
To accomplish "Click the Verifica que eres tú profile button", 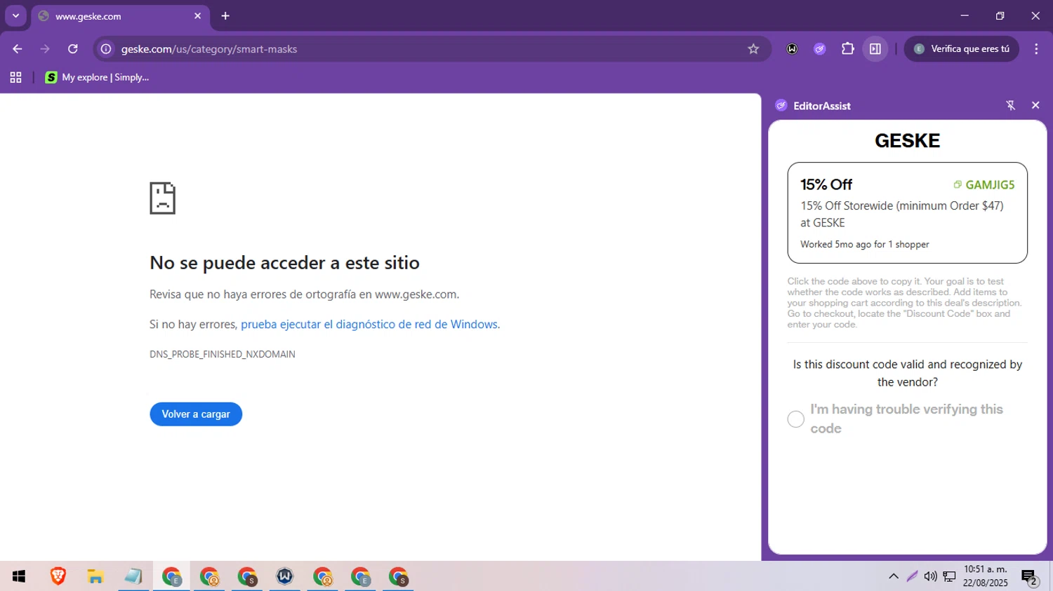I will [962, 49].
